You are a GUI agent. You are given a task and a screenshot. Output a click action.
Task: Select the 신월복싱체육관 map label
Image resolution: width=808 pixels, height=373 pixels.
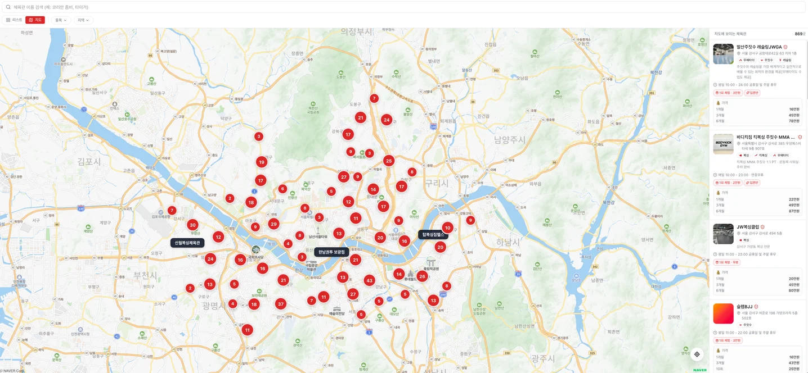click(187, 243)
